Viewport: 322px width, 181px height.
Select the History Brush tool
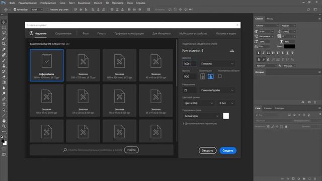click(4, 71)
